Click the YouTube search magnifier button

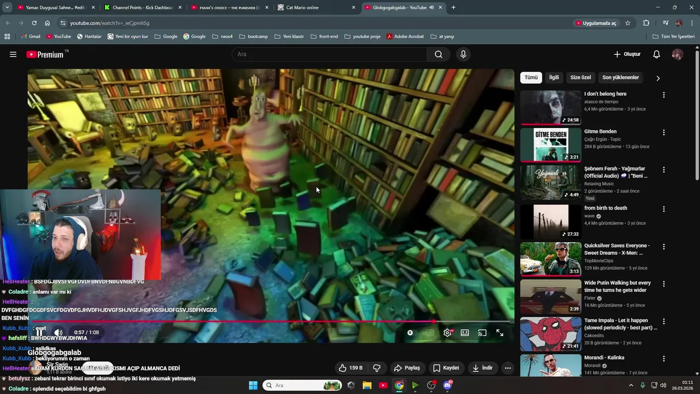tap(439, 54)
